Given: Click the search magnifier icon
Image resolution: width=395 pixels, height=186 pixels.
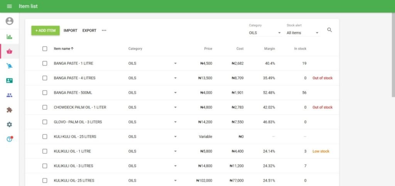Looking at the screenshot, I should coord(329,30).
